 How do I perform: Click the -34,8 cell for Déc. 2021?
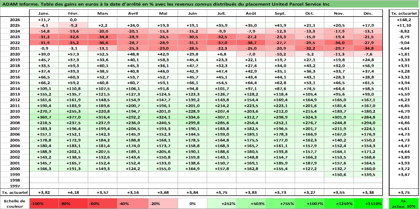[368, 48]
